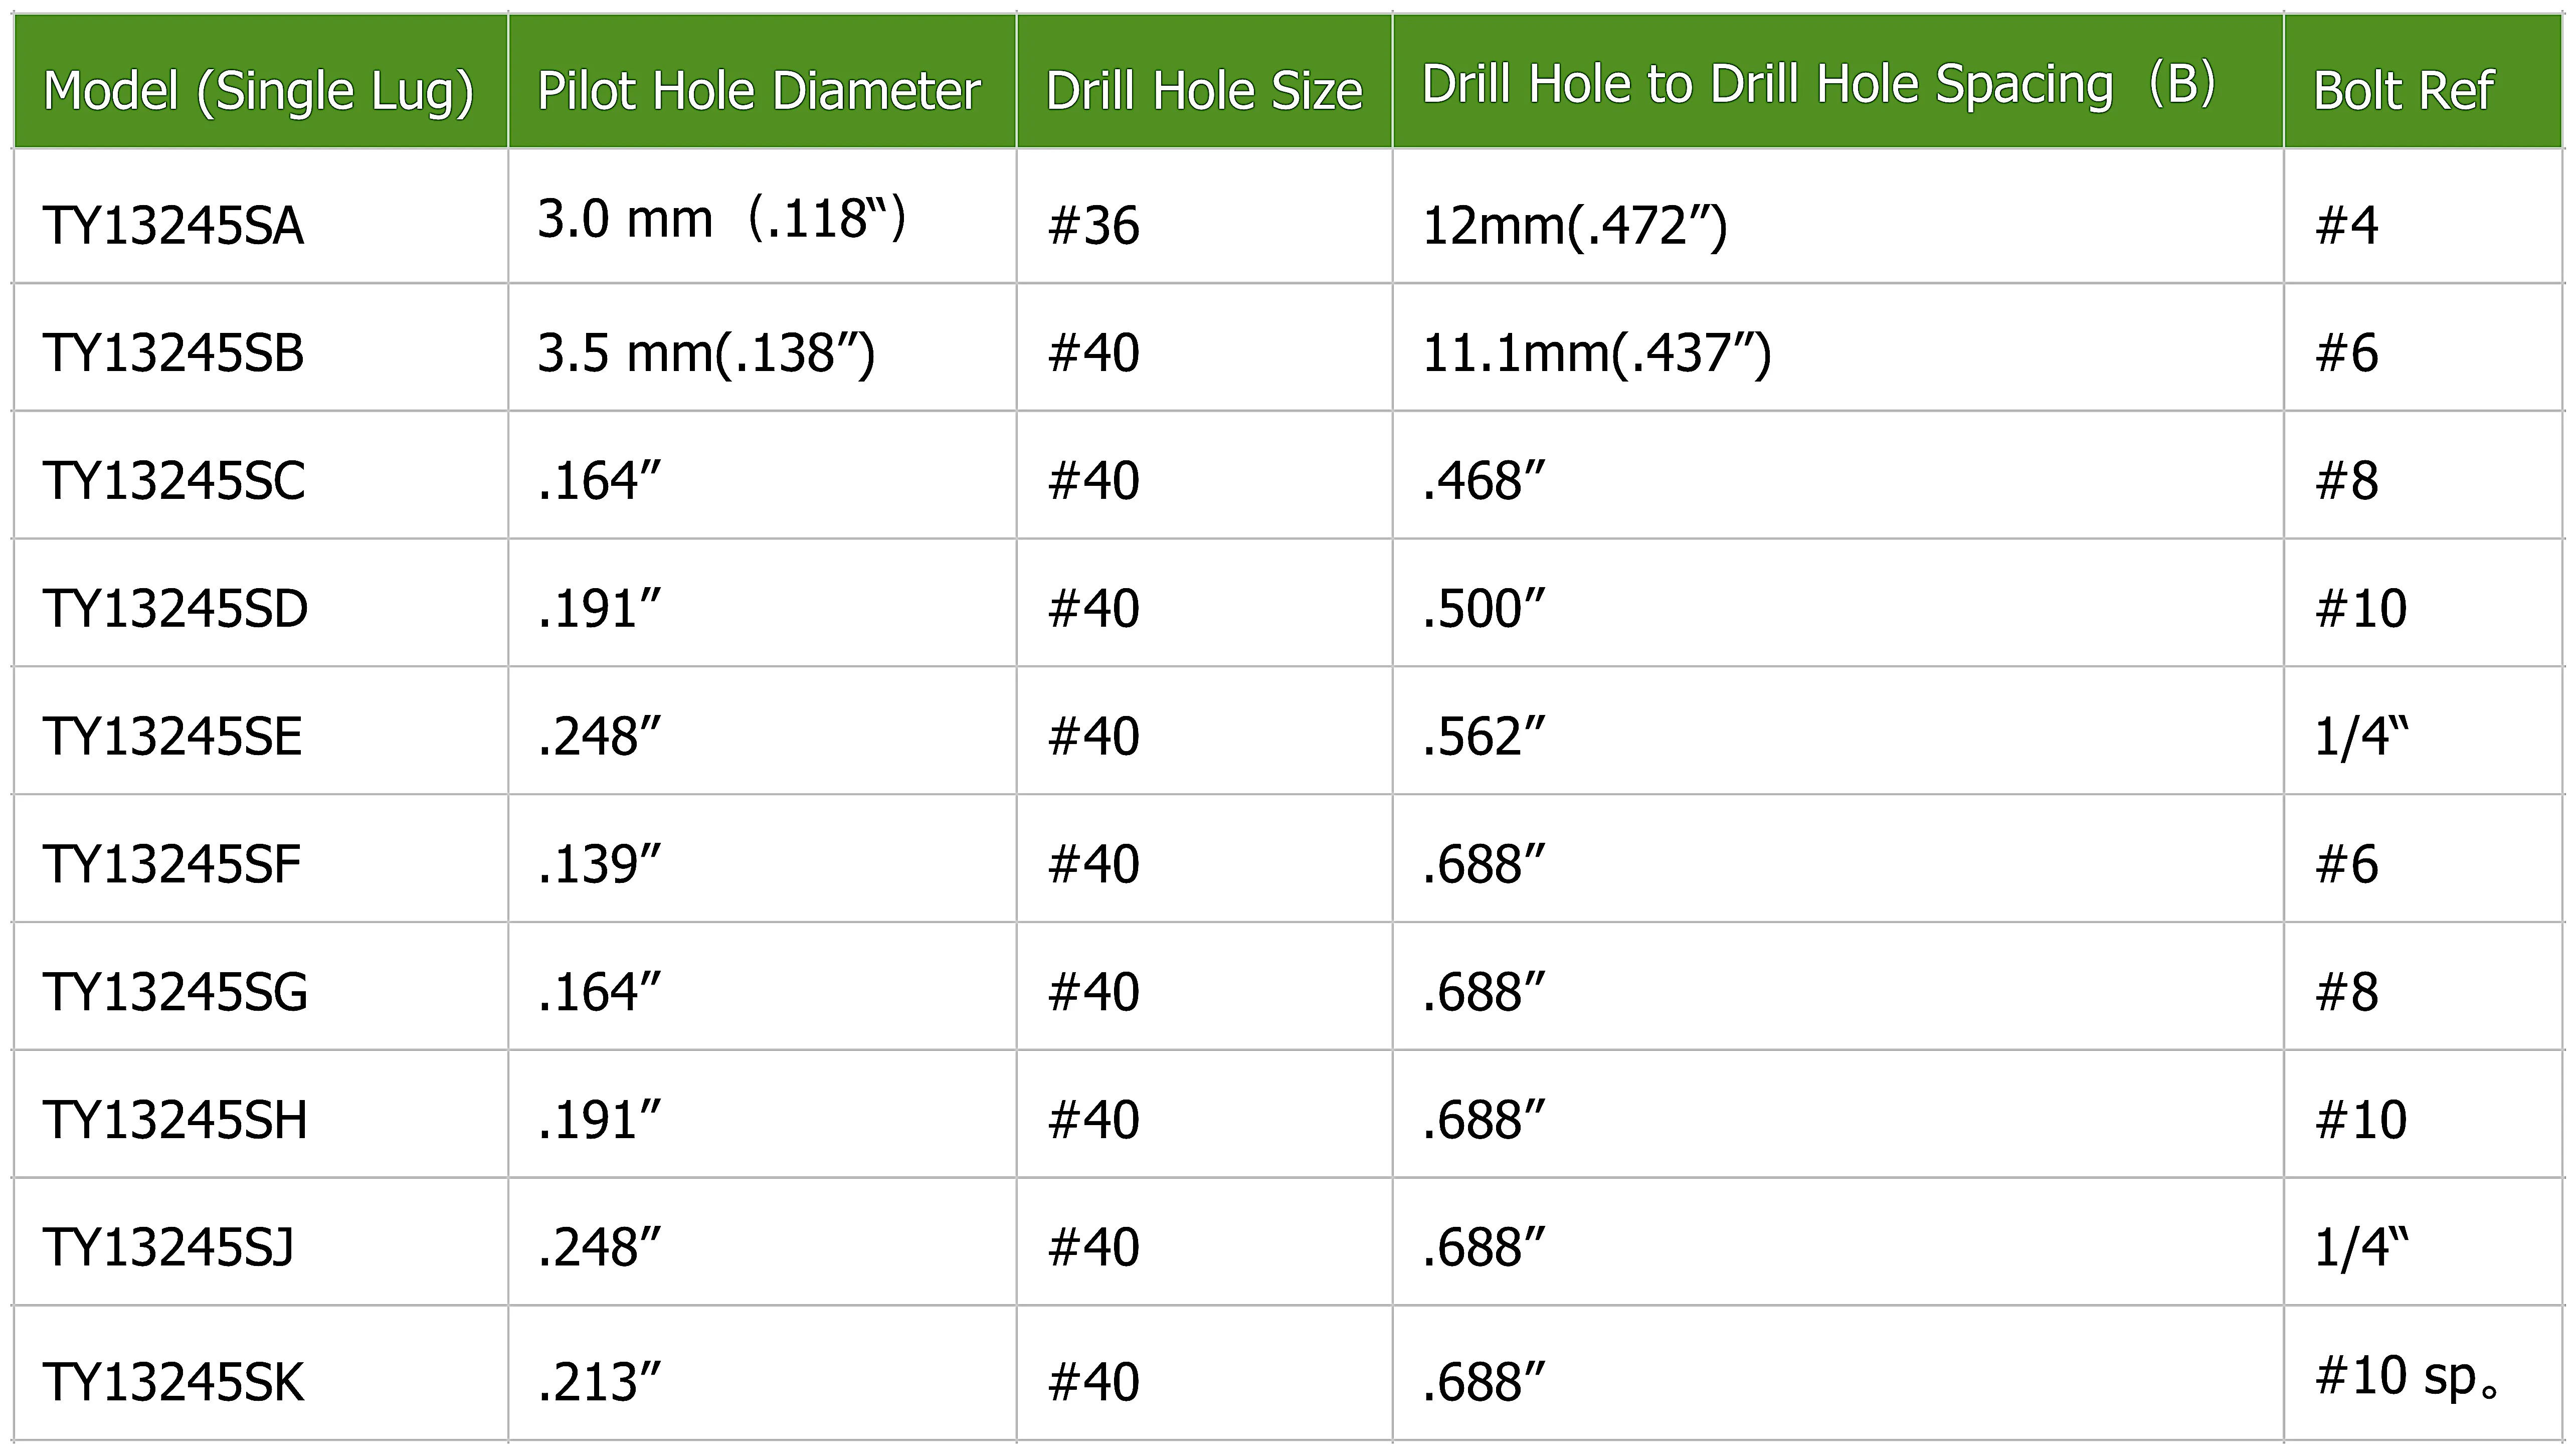Click the #36 drill hole size cell
Screen dimensions: 2576x1455
[x=1092, y=225]
